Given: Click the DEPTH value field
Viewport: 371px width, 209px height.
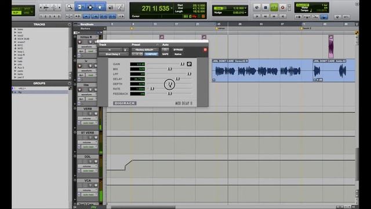Looking at the screenshot, I should point(137,84).
